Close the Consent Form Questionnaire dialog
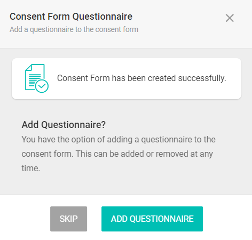252x240 pixels. point(230,18)
